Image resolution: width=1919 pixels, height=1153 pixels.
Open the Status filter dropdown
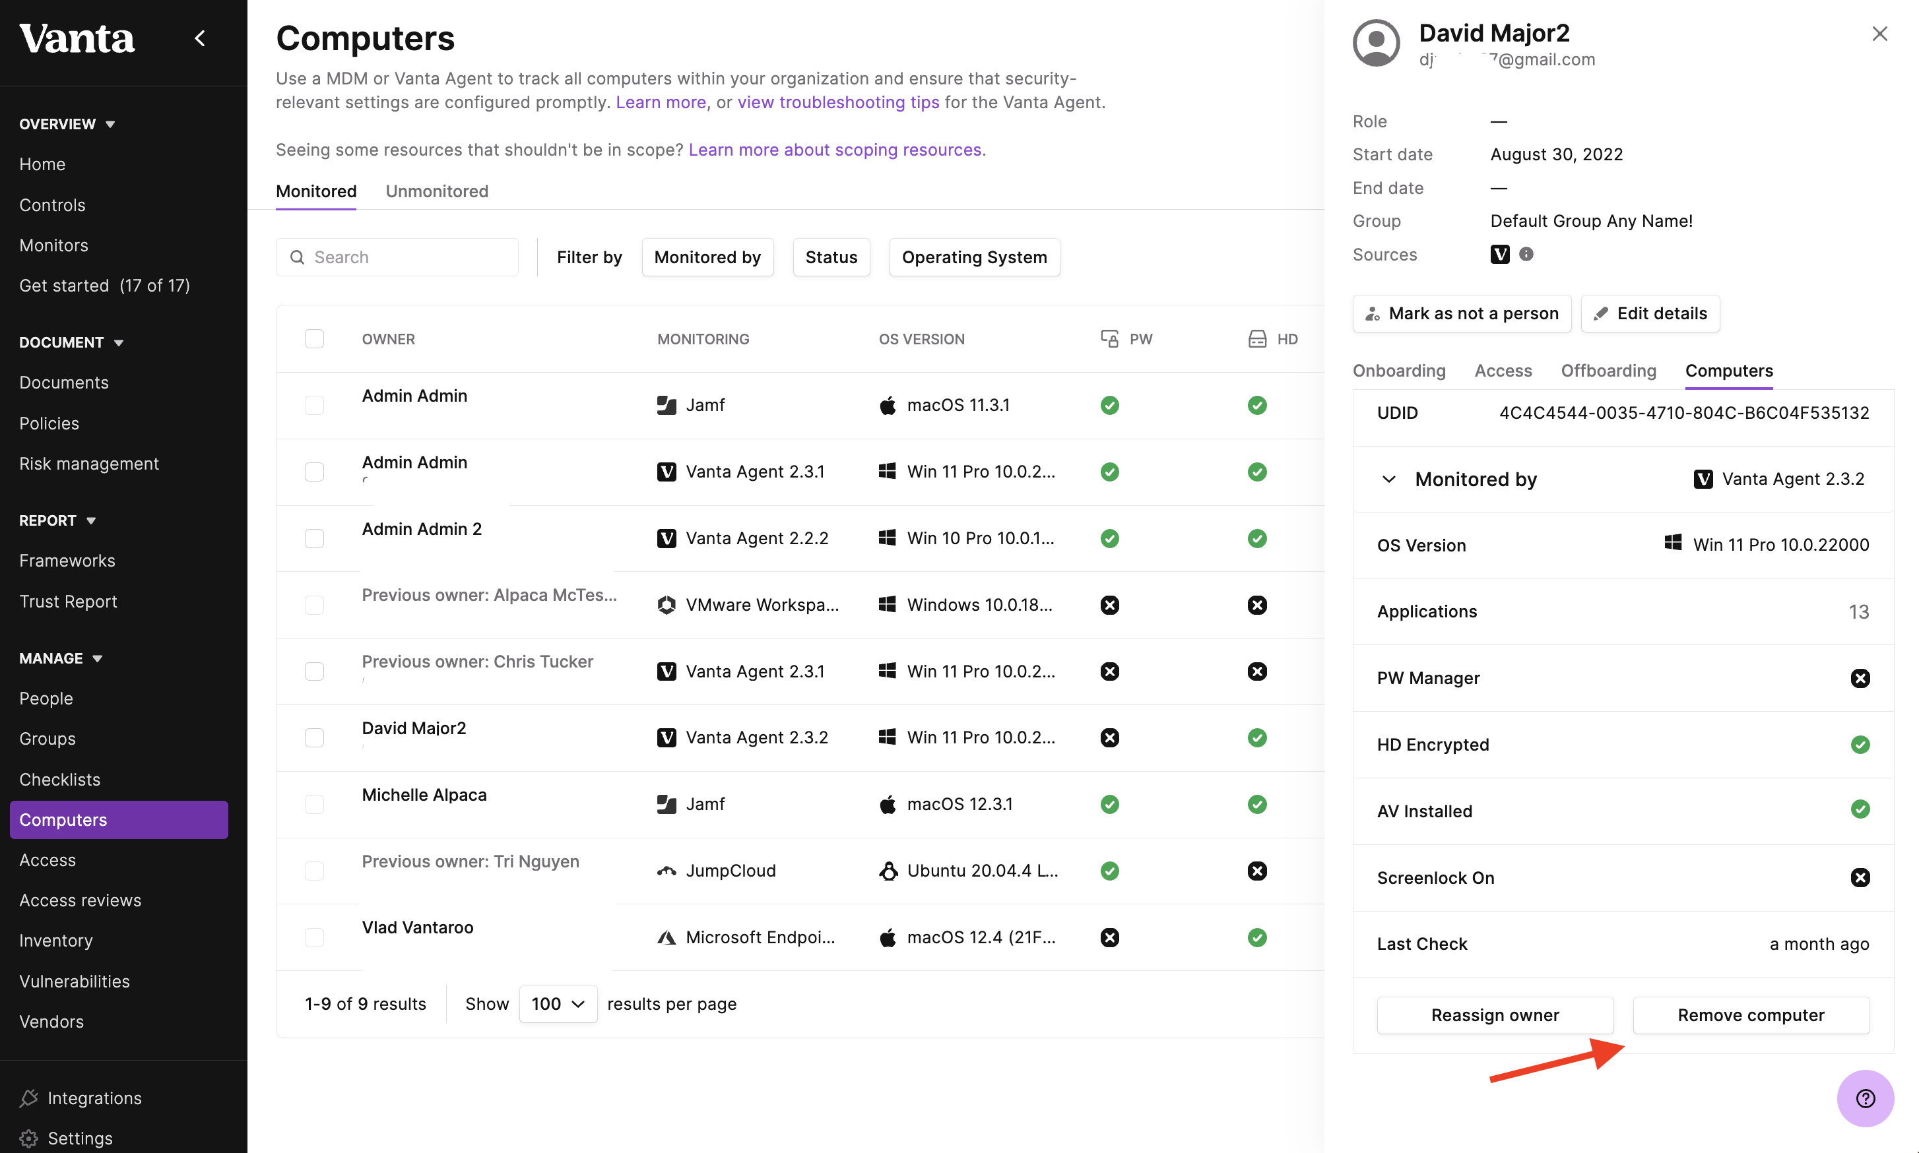[x=831, y=257]
